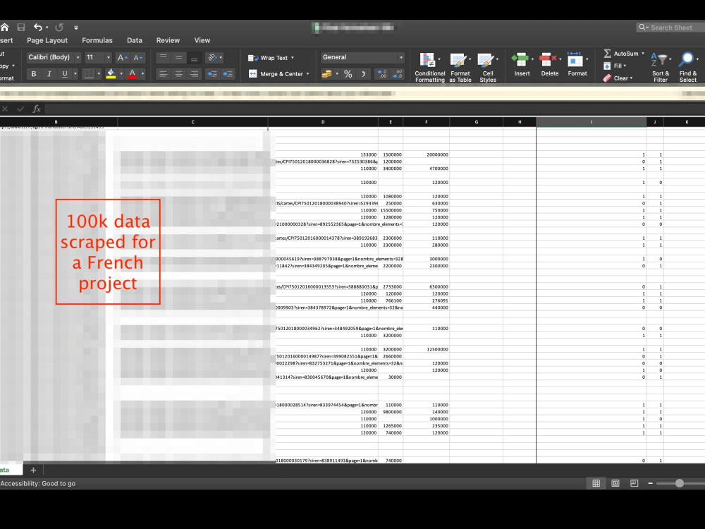Expand font color palette arrow

(142, 74)
